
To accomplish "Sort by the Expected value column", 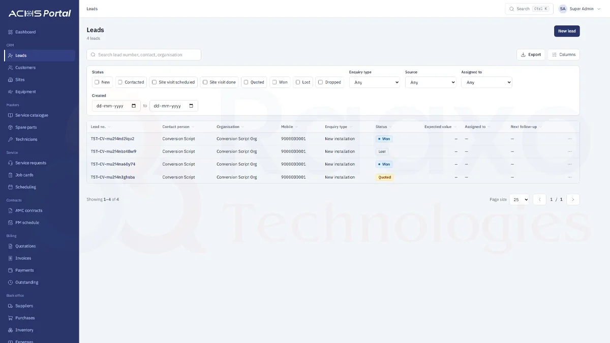I will pos(440,127).
